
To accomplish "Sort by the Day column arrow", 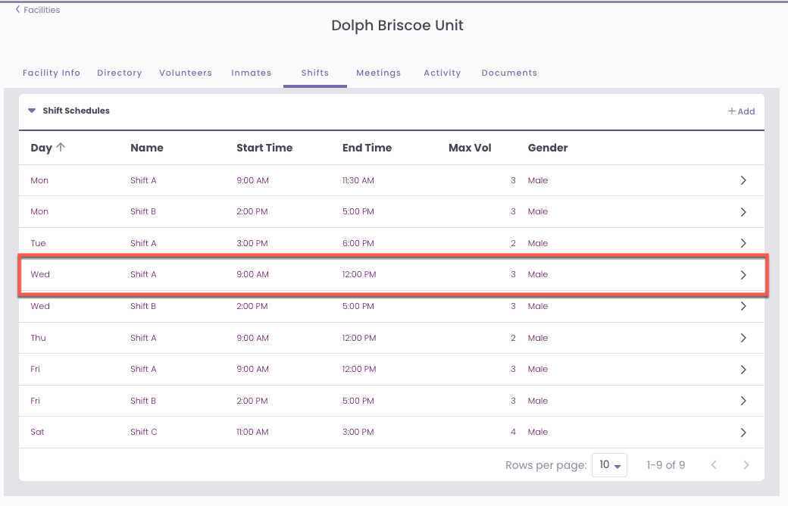I will tap(61, 147).
